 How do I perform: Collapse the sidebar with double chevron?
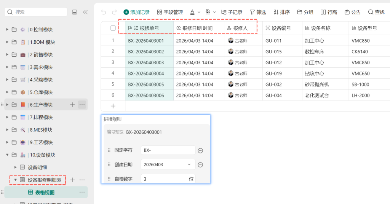pos(85,12)
